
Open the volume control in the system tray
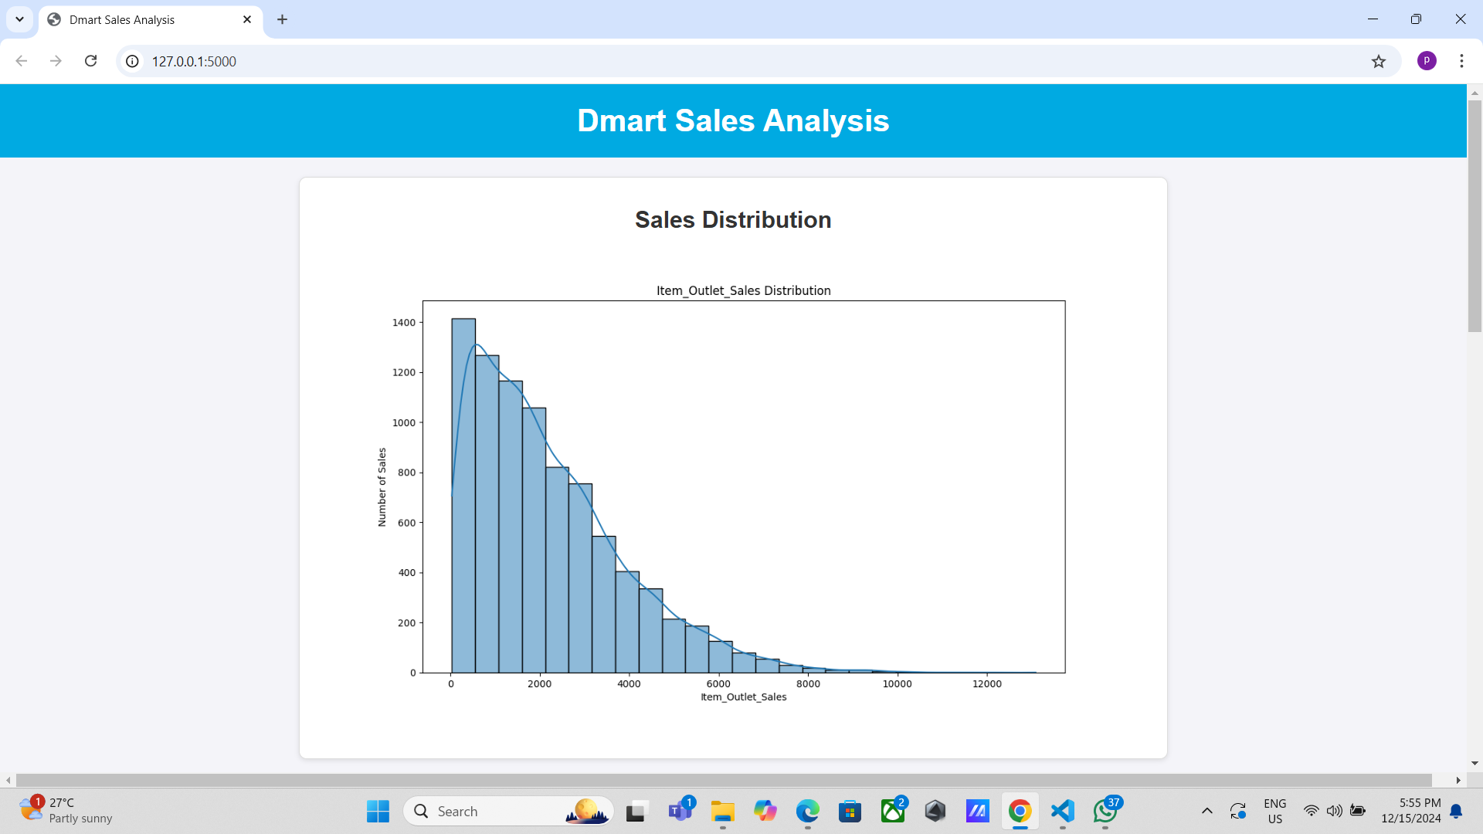[1335, 812]
